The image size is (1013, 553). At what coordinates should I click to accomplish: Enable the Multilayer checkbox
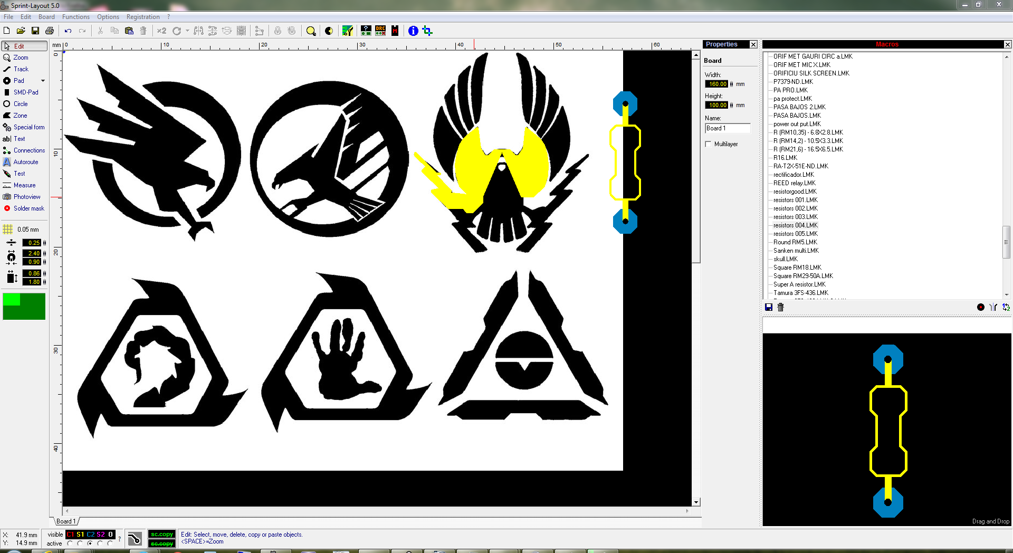pos(709,144)
